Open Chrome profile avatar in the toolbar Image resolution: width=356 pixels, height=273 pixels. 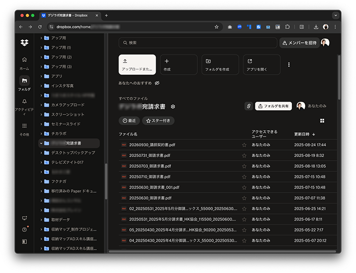(x=325, y=27)
